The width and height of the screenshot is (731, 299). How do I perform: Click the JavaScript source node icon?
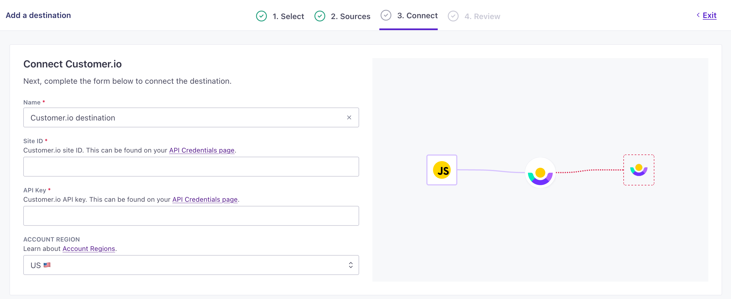coord(442,170)
